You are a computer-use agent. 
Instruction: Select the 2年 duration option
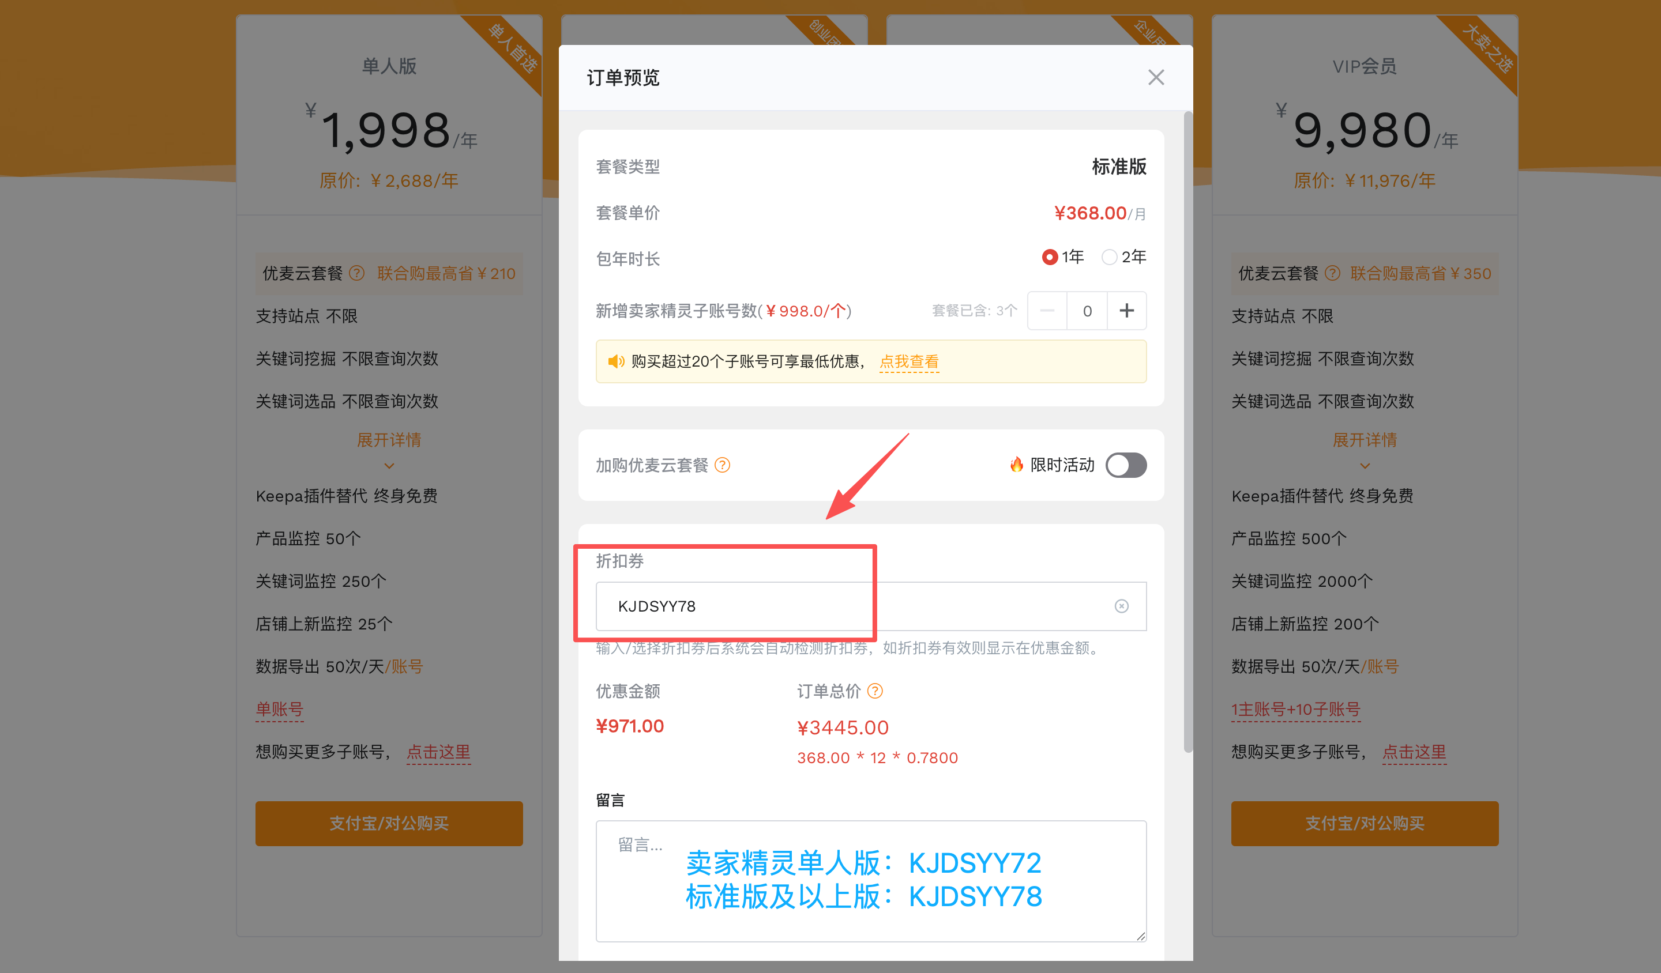1124,257
